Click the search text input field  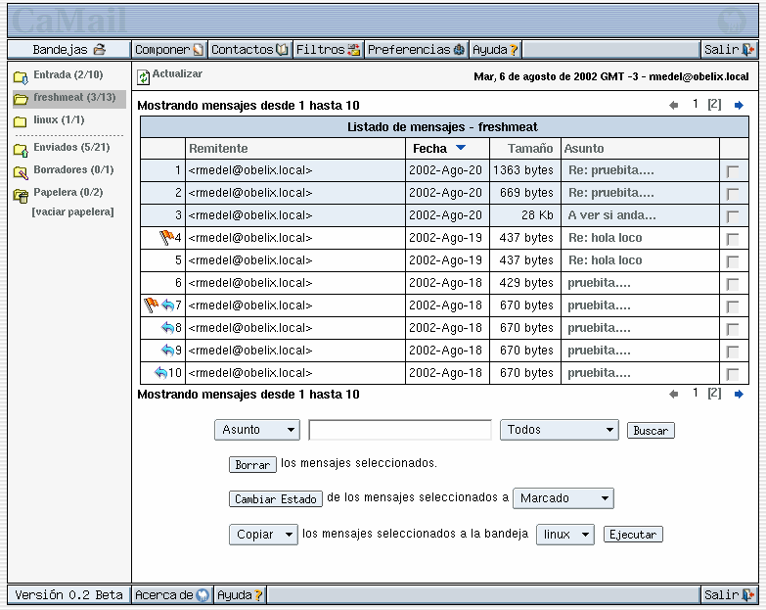point(399,430)
